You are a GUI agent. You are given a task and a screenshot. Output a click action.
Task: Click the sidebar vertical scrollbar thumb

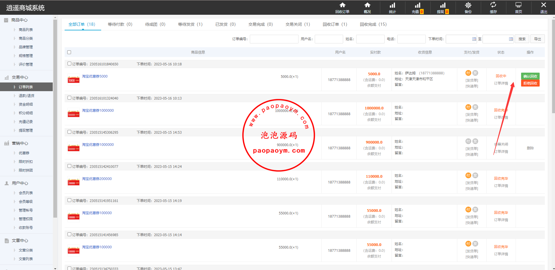55,116
